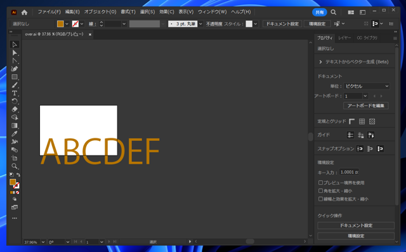Click the ABCDEF text object
This screenshot has width=406, height=252.
click(100, 151)
